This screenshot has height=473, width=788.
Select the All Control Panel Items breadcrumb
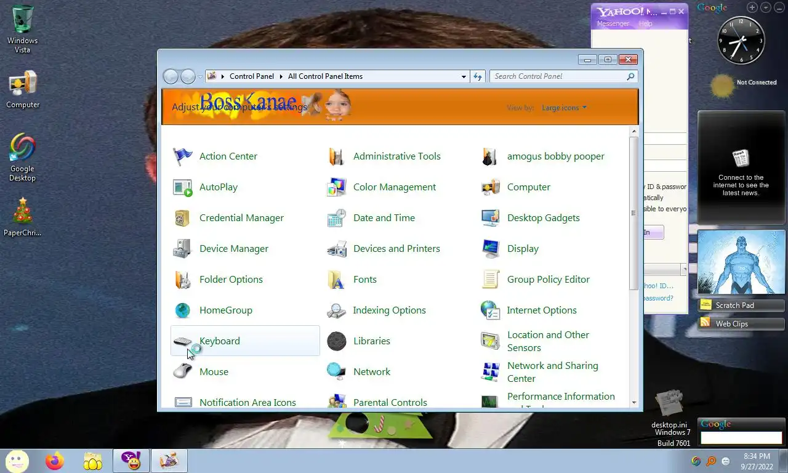325,76
